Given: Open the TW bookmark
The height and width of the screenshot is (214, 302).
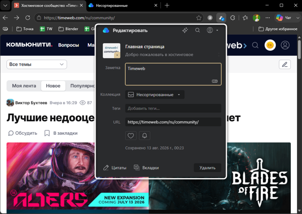Looking at the screenshot, I should point(46,29).
